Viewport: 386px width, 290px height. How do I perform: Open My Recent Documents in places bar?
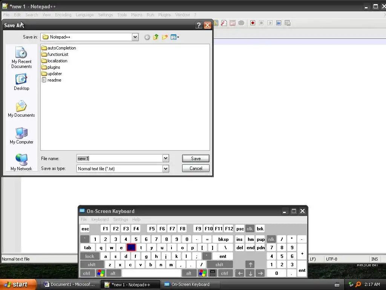pos(21,57)
